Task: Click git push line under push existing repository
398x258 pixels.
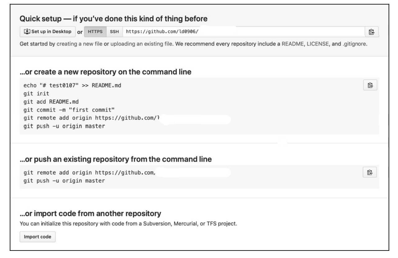Action: coord(64,180)
